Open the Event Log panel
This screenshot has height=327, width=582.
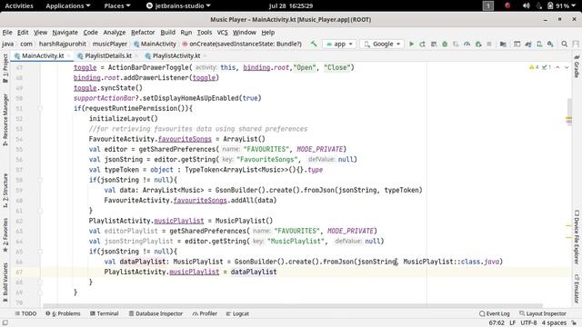495,313
